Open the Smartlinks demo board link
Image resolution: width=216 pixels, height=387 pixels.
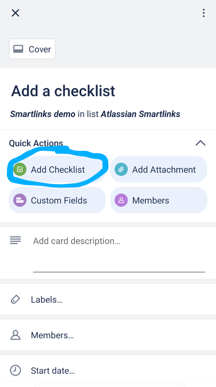pyautogui.click(x=43, y=114)
